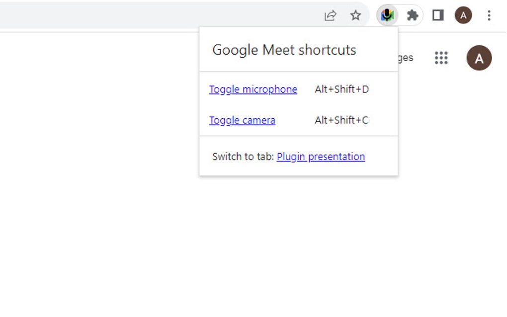
Task: Toggle the microphone via its shortcut link
Action: [x=253, y=89]
